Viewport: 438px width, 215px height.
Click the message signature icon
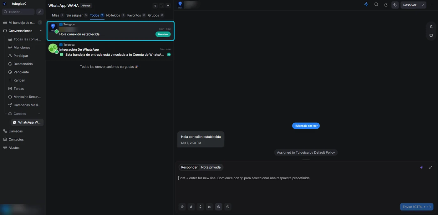[209, 207]
